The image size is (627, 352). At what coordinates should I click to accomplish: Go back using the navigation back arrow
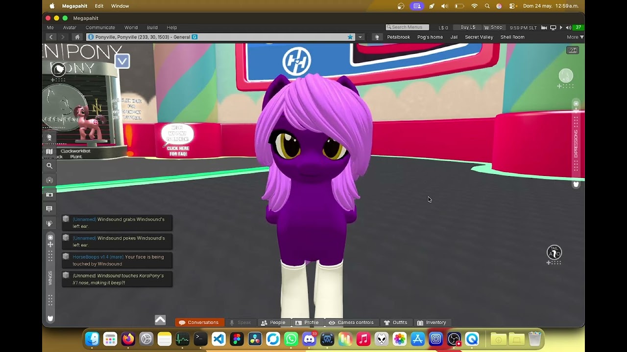pos(51,37)
